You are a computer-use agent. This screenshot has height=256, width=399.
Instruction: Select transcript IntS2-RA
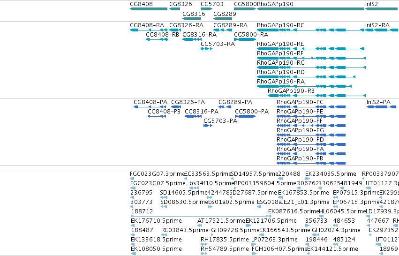coord(382,30)
